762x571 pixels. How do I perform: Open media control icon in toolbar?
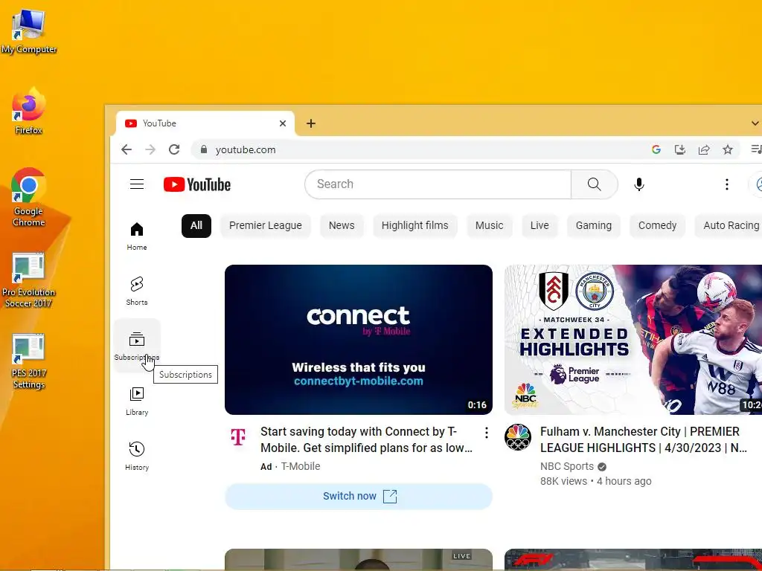pyautogui.click(x=756, y=149)
